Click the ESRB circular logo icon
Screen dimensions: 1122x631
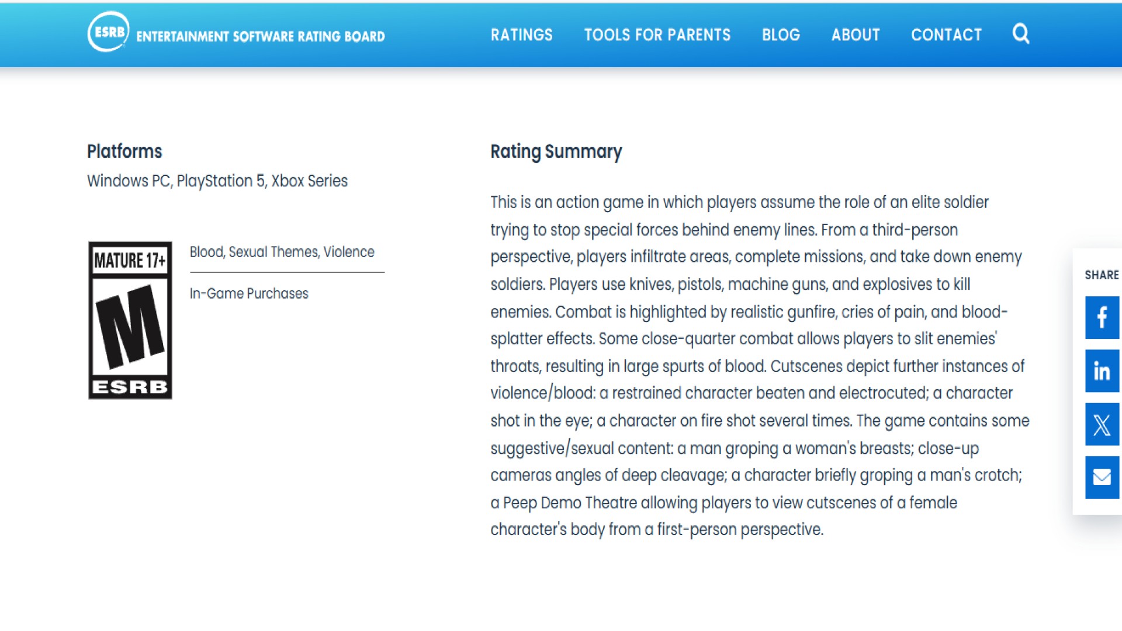(108, 32)
